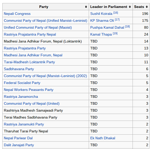
Task: Select text Madhesi Jana Adhikar Forum, Nepal (Loktantrik)
Action: 43,41
